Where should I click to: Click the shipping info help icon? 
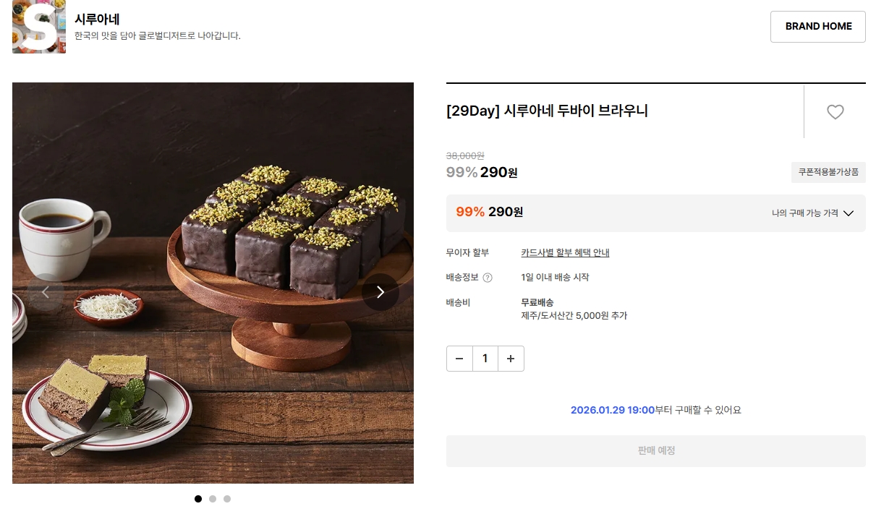pos(488,278)
